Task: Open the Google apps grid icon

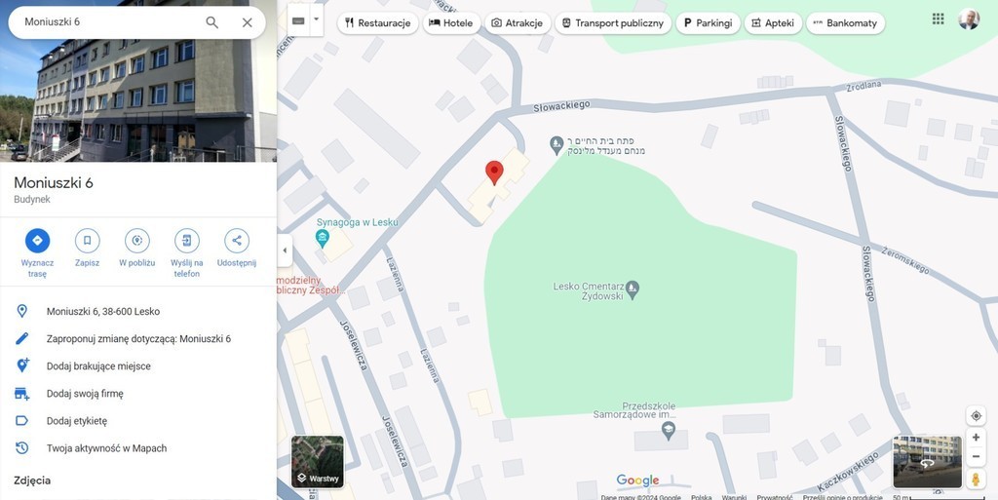Action: (939, 19)
